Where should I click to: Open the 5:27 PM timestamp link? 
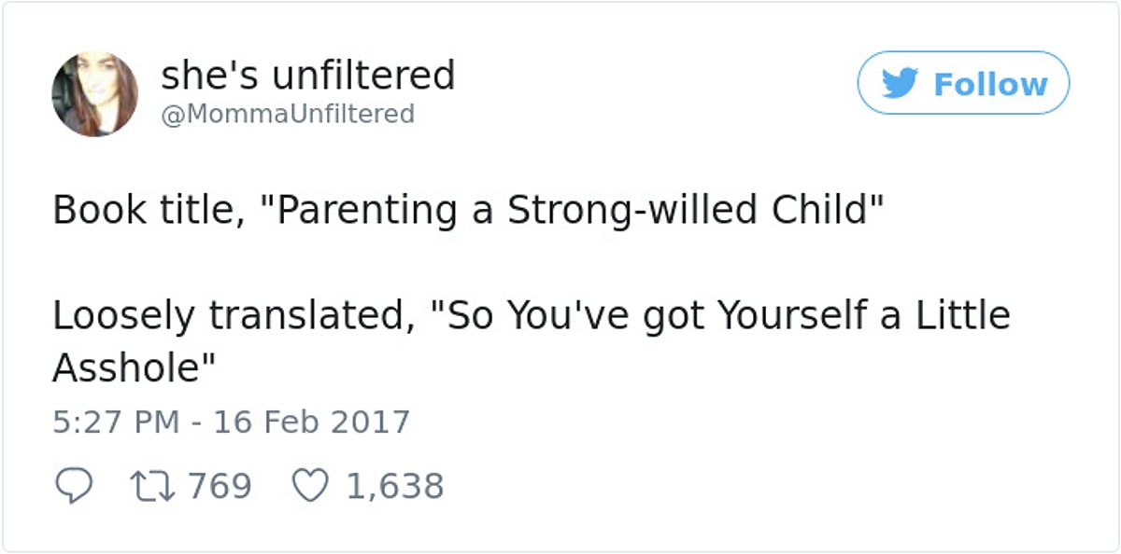pos(115,422)
